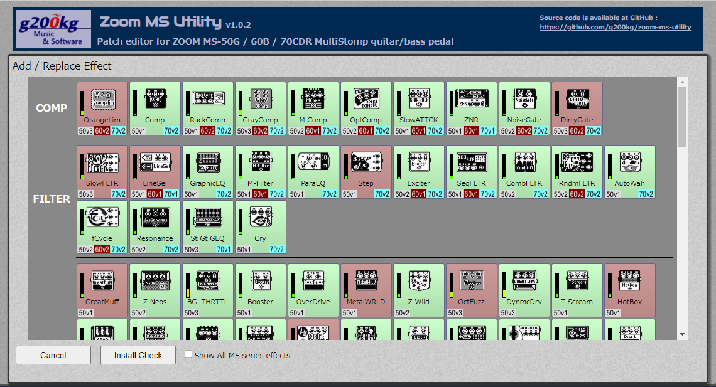Pick the Cry filter effect

[x=261, y=227]
